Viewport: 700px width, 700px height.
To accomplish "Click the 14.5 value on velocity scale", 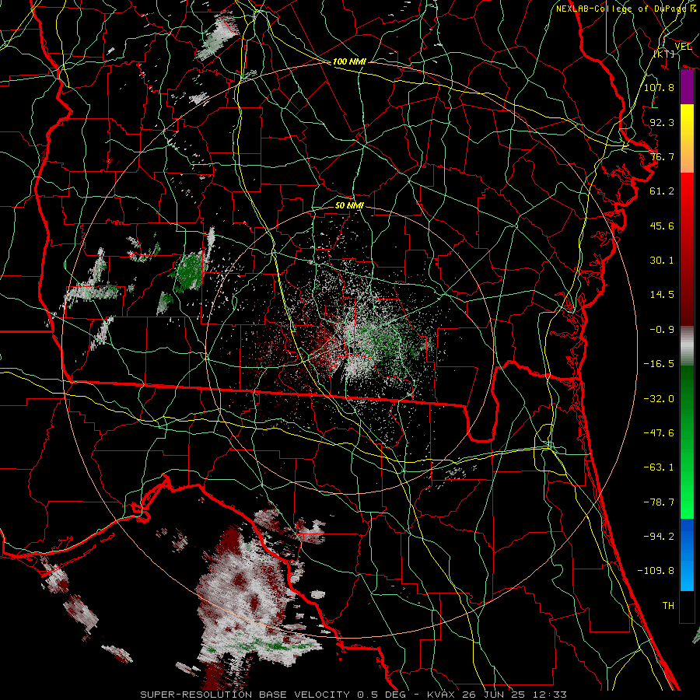I will coord(662,295).
